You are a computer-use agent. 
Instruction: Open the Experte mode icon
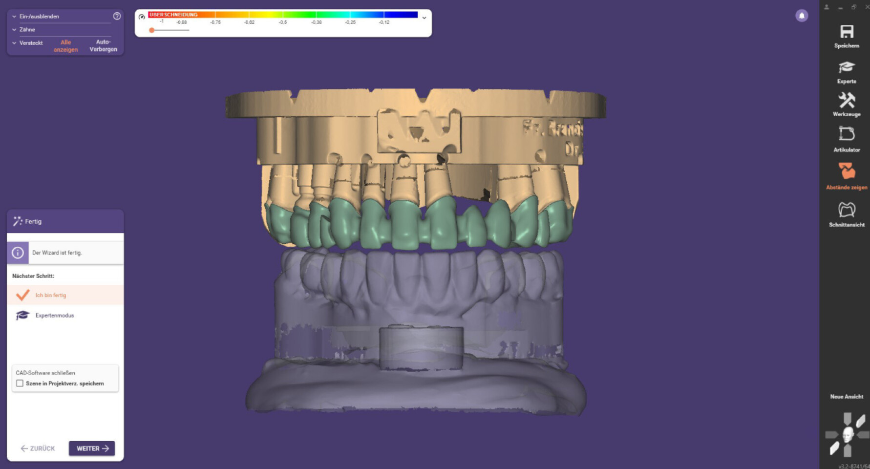pyautogui.click(x=846, y=68)
